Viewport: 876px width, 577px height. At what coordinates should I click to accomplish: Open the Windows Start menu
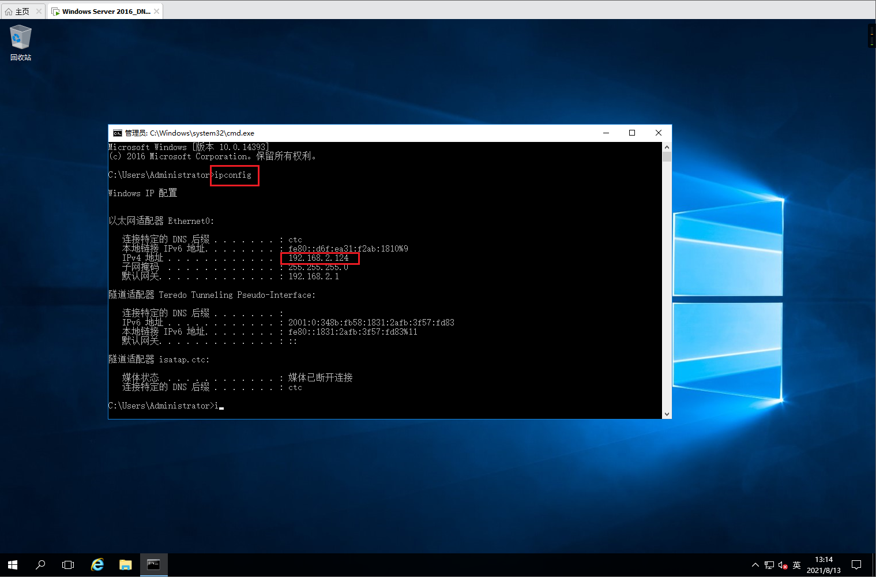click(13, 565)
